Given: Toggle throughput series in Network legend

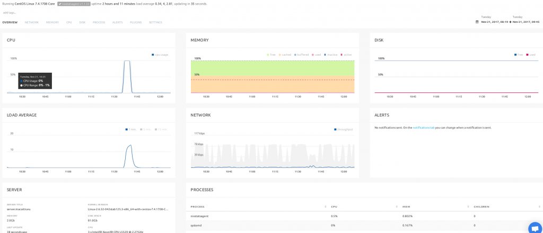Looking at the screenshot, I should pos(343,130).
